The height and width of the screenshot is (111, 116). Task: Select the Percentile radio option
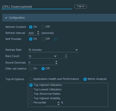coord(31,103)
